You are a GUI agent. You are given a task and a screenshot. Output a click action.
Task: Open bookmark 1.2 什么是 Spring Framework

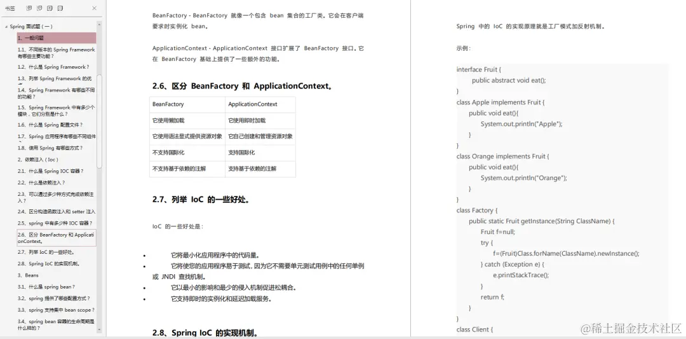[53, 67]
